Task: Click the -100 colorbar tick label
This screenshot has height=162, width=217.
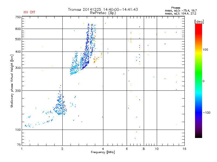Action: click(x=207, y=113)
